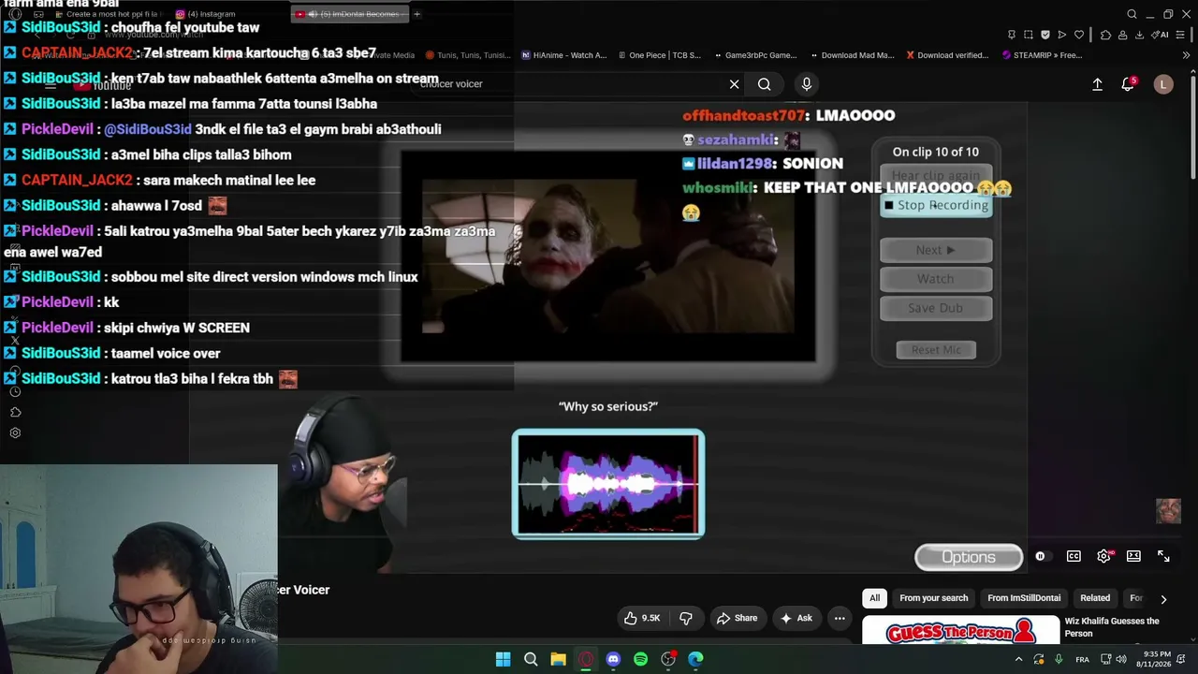The width and height of the screenshot is (1198, 674).
Task: Select the From ImStillDontai chip
Action: [1024, 598]
